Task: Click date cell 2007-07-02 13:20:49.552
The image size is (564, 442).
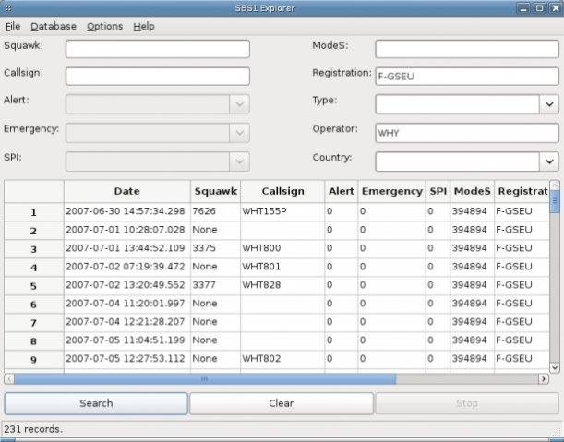Action: point(127,285)
